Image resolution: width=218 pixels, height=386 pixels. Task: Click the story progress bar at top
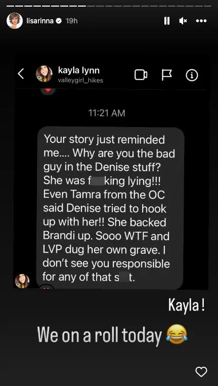(109, 6)
